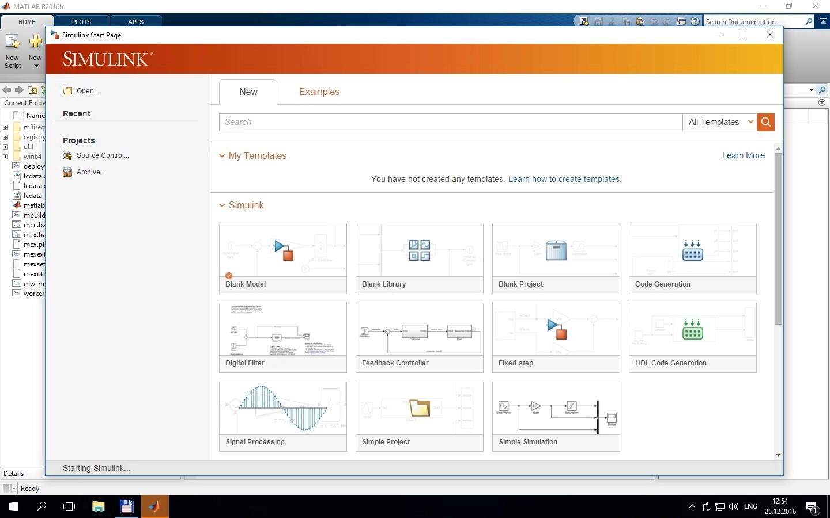Click the Archive... link
The image size is (830, 518).
coord(90,172)
